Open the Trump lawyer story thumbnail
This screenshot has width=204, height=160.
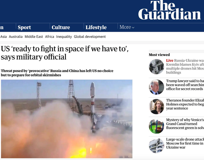(156, 87)
